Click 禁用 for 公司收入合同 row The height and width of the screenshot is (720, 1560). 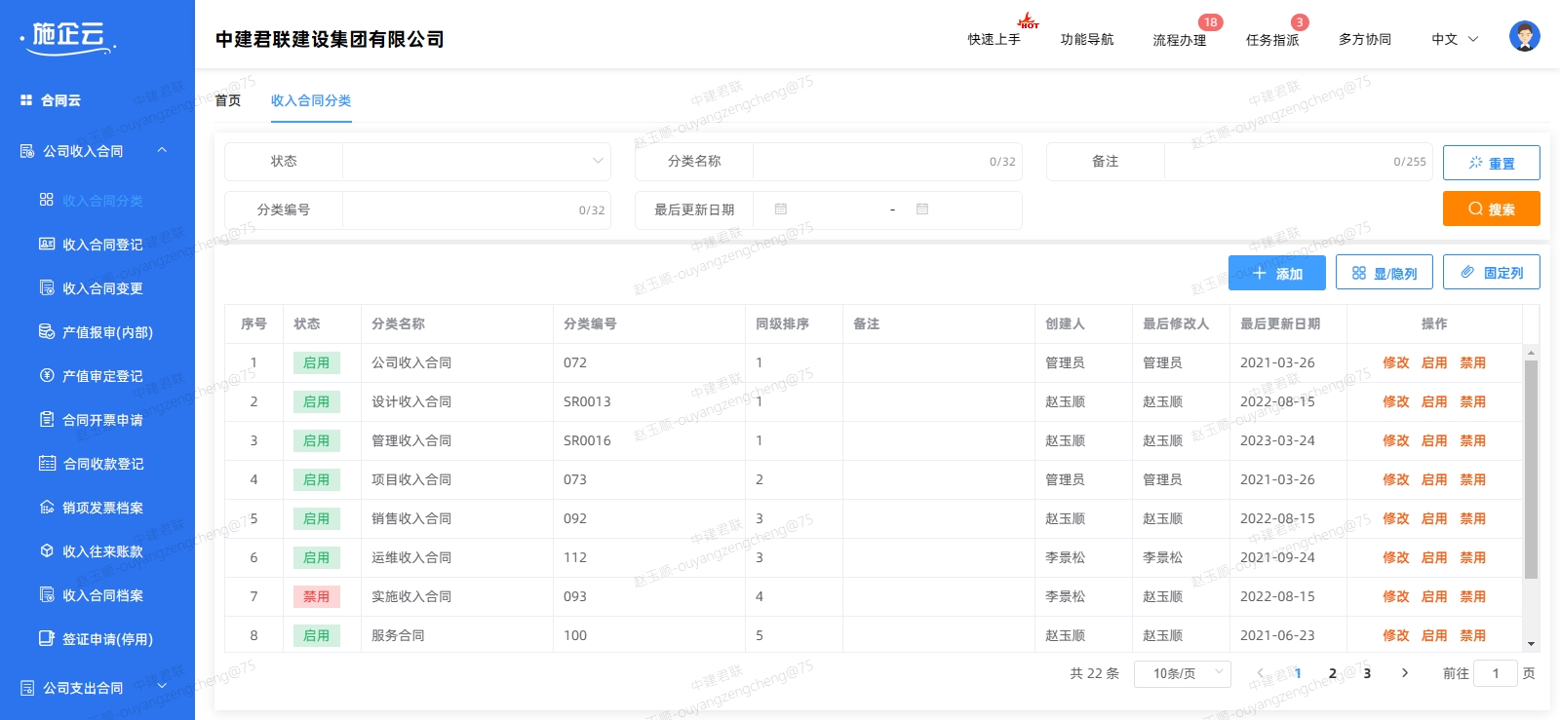point(1472,362)
